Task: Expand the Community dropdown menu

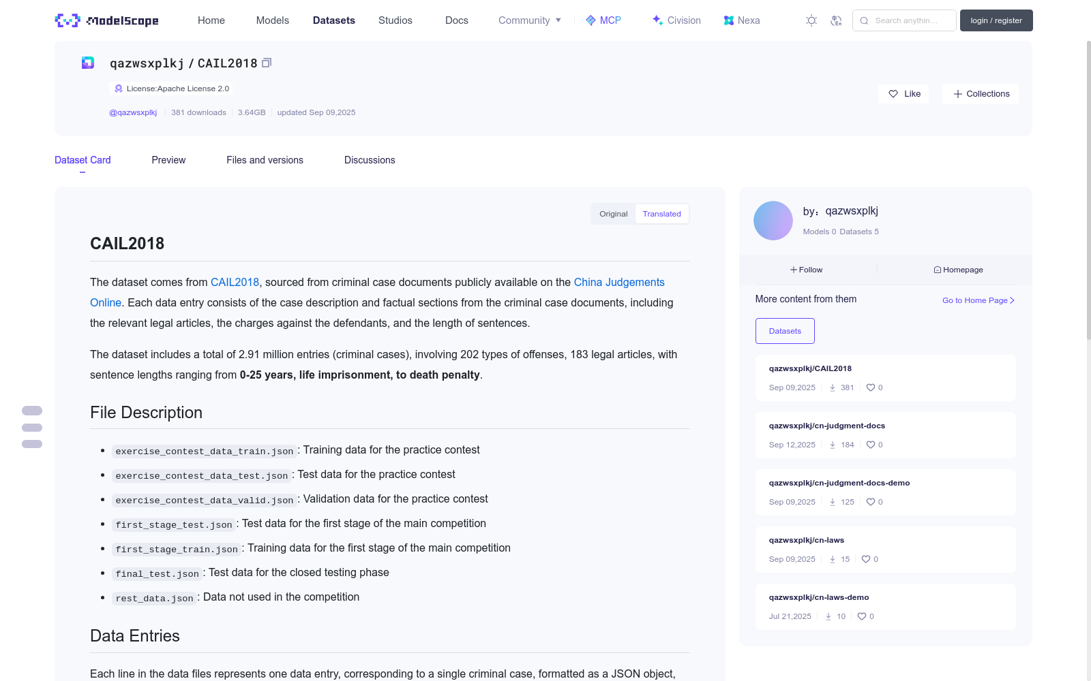Action: [x=530, y=20]
